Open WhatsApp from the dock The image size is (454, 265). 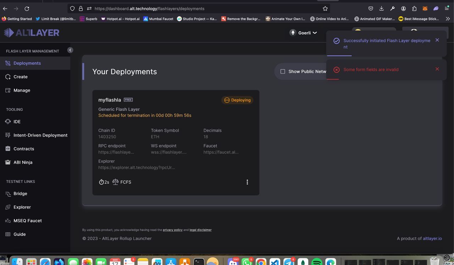247,262
